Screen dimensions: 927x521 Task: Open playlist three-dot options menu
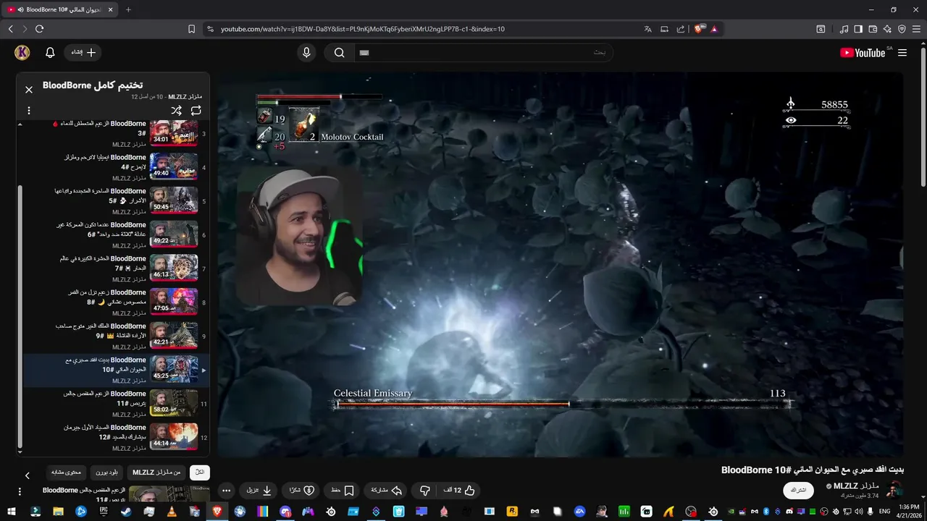point(29,111)
